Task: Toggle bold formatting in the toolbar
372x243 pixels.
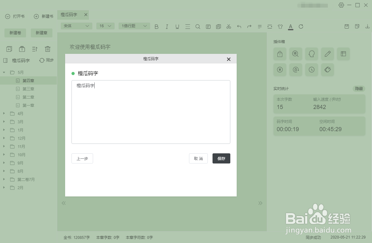Action: point(156,27)
